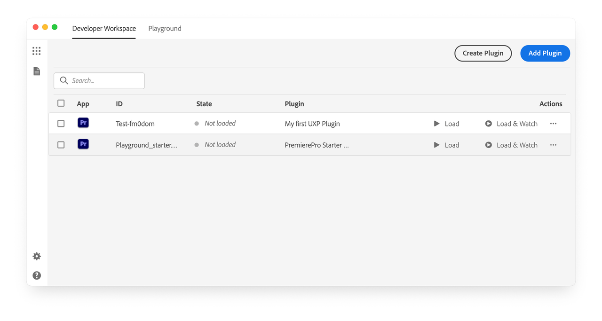
Task: Click the Premiere Pro icon for Playground_starter
Action: [83, 144]
